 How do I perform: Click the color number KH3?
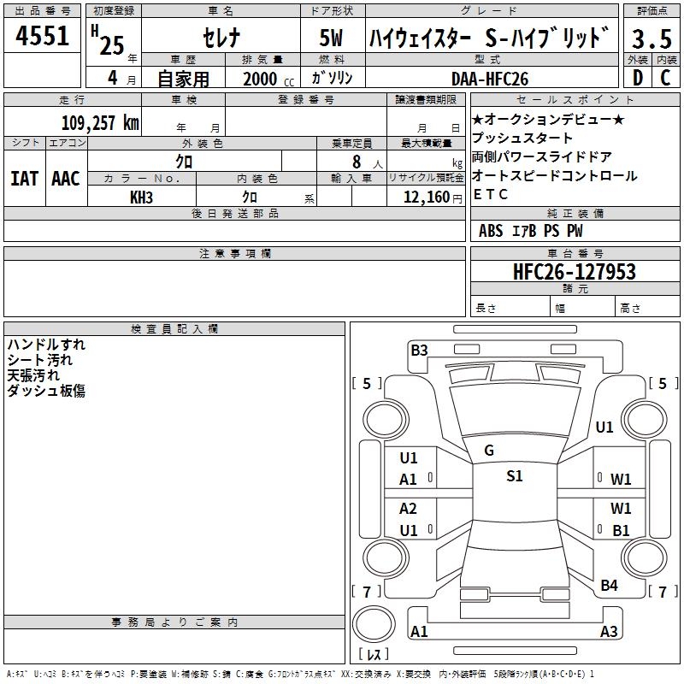click(141, 198)
